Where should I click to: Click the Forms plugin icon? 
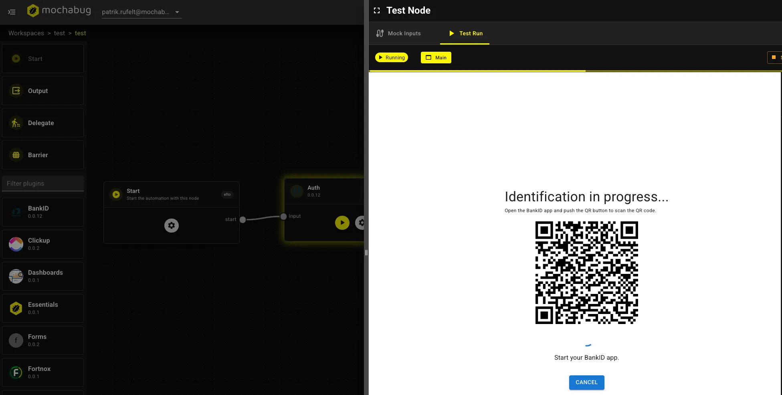pyautogui.click(x=16, y=340)
